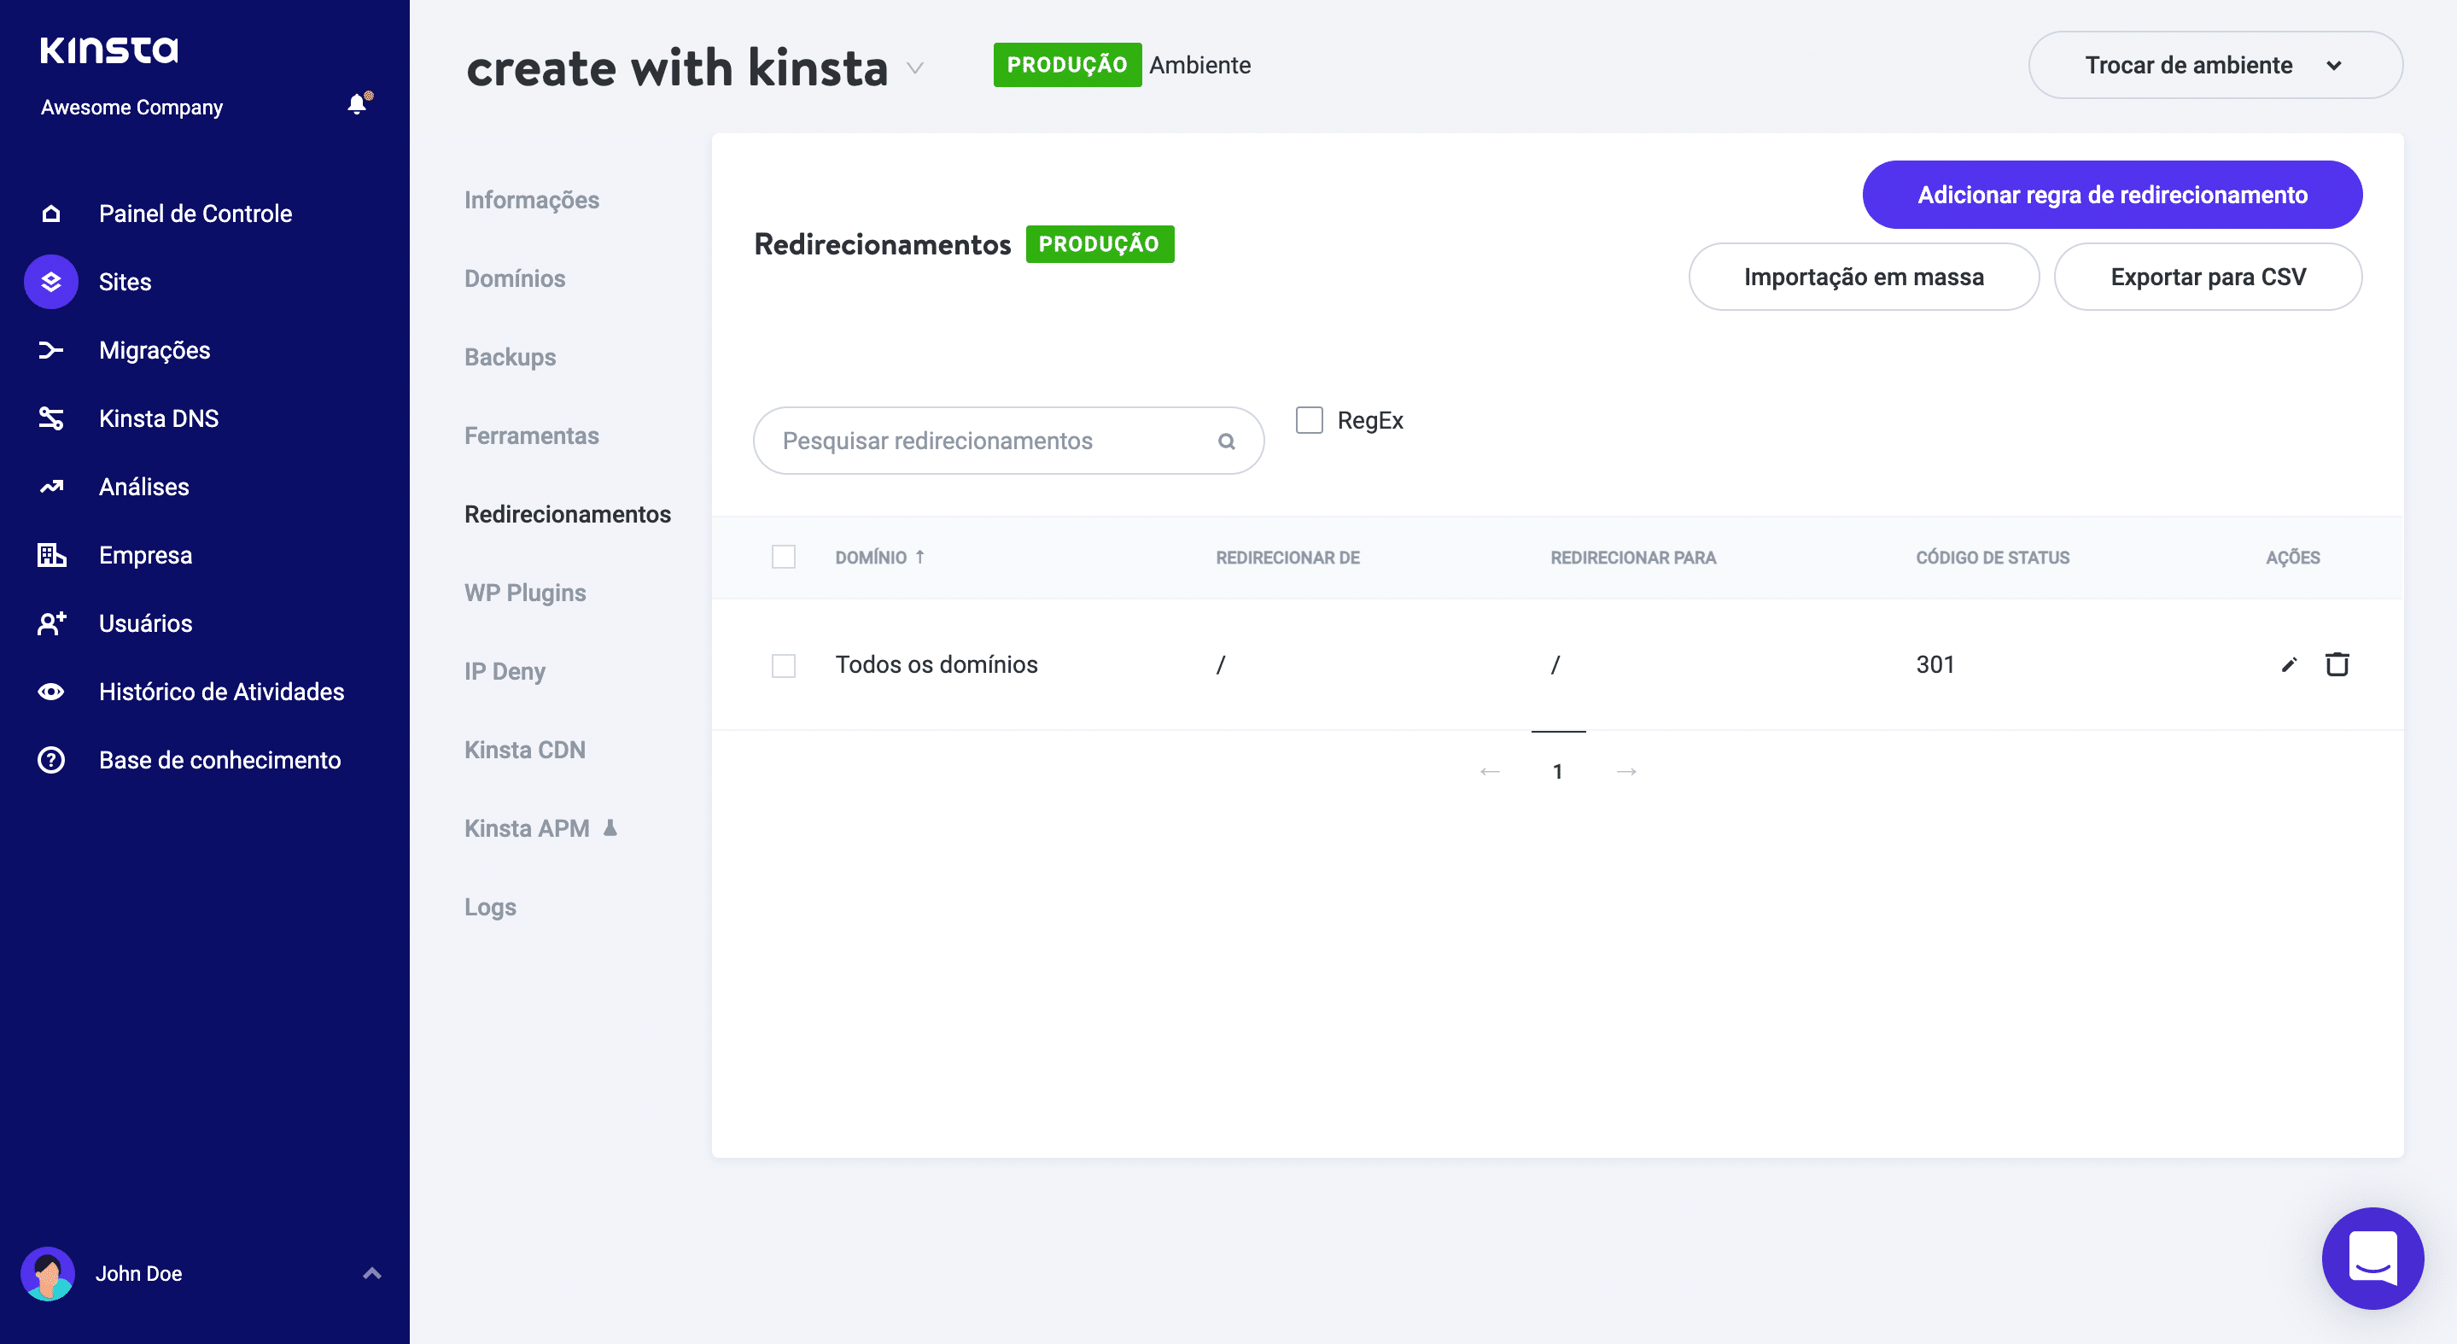
Task: Click the notification bell icon
Action: coord(357,104)
